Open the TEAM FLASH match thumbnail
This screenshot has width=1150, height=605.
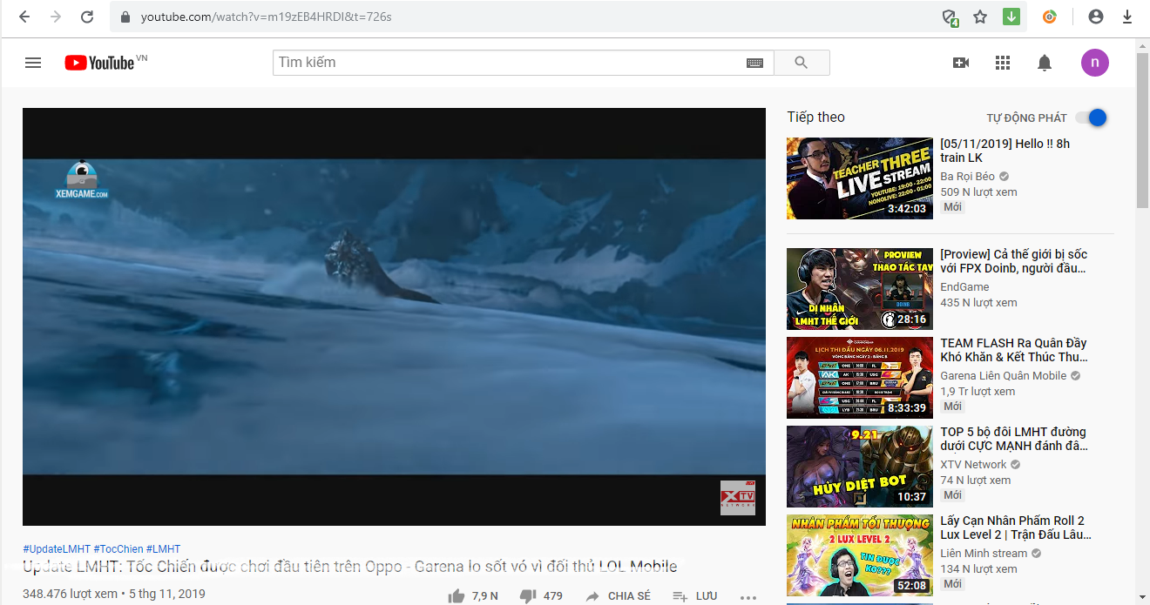pos(860,378)
